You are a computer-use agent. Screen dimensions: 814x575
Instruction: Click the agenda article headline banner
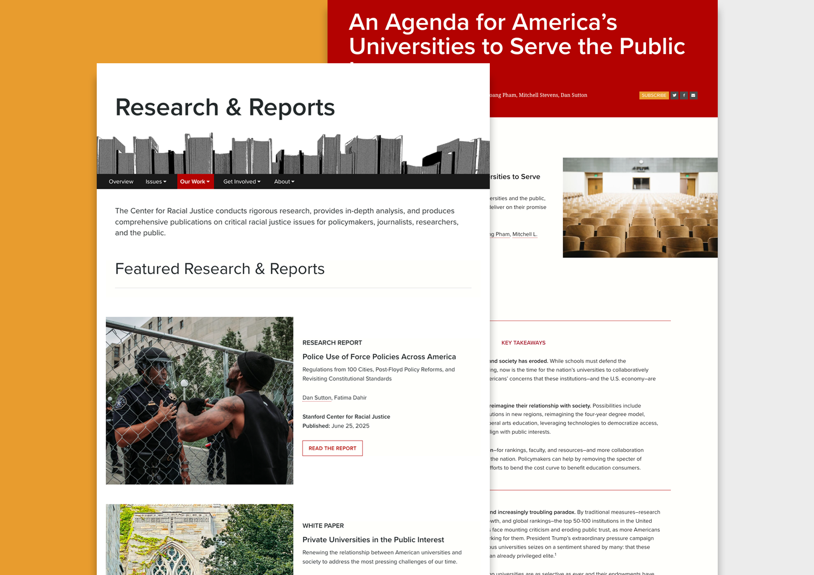(517, 34)
